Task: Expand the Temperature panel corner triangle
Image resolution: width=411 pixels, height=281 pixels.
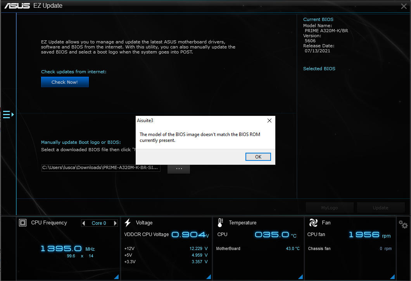Action: [301, 277]
